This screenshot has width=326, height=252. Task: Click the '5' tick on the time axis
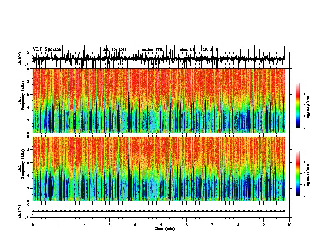tap(161, 225)
